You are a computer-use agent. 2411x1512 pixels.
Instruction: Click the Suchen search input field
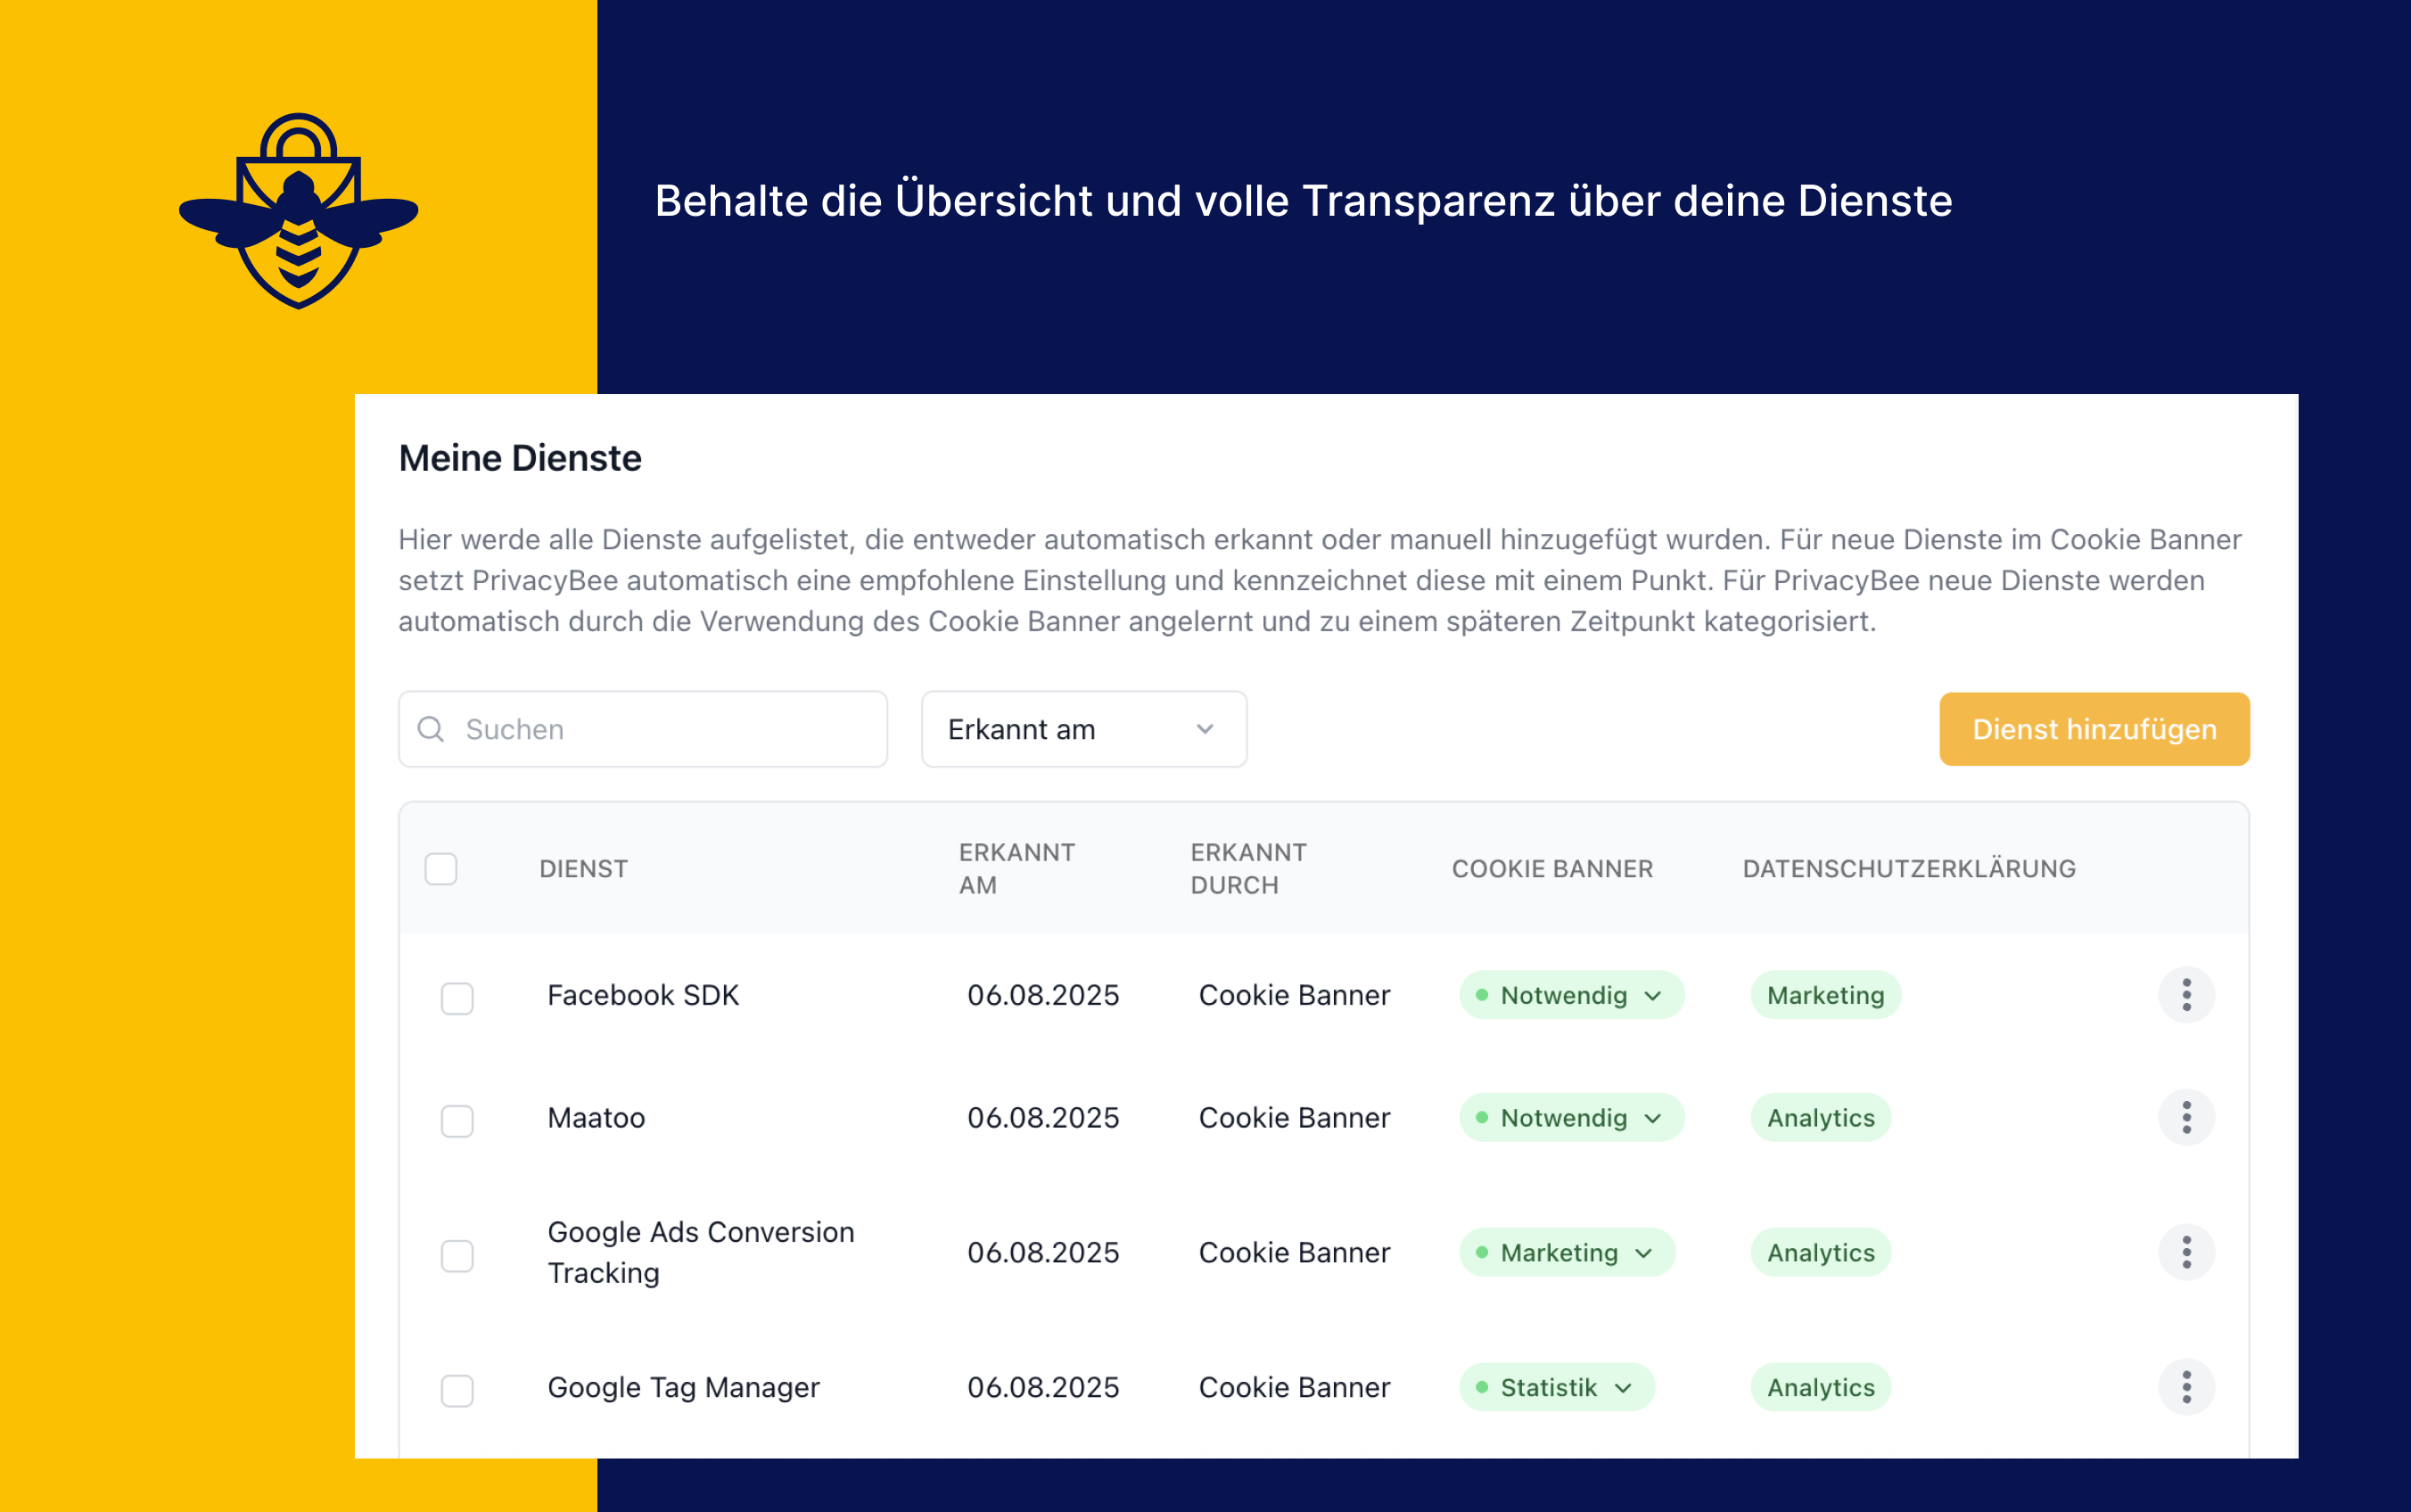click(x=643, y=729)
